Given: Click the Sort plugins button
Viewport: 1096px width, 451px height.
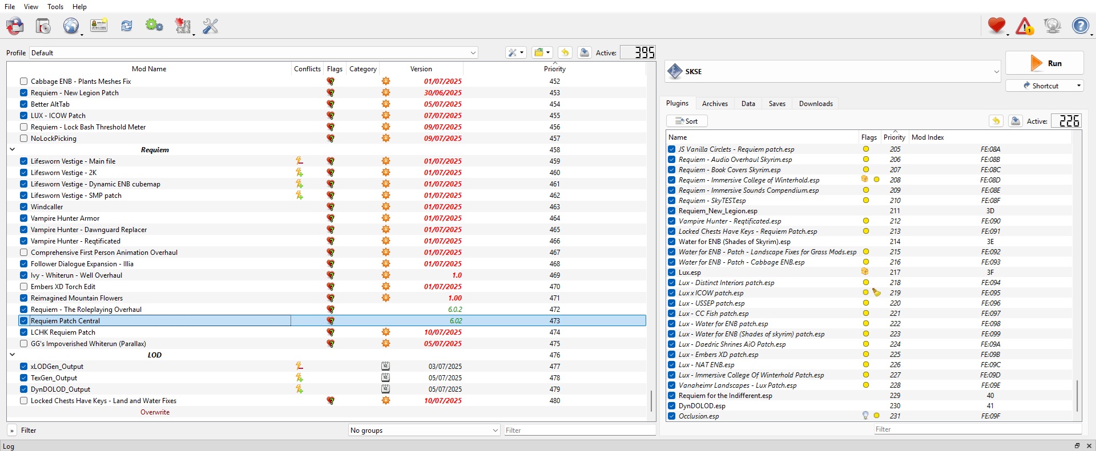Looking at the screenshot, I should pyautogui.click(x=687, y=121).
